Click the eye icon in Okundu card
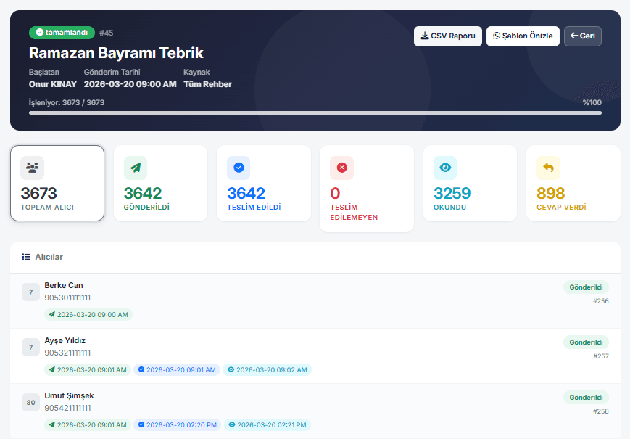Screen dimensions: 630x439 click(445, 168)
